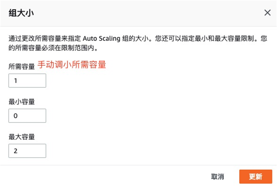Click the red 手动调小所需容量 annotation
This screenshot has height=186, width=277.
pos(72,65)
